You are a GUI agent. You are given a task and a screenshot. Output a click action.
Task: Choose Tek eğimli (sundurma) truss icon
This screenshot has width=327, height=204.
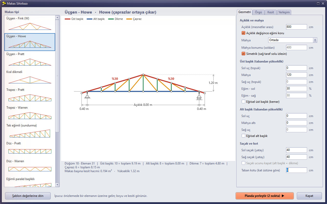click(30, 133)
